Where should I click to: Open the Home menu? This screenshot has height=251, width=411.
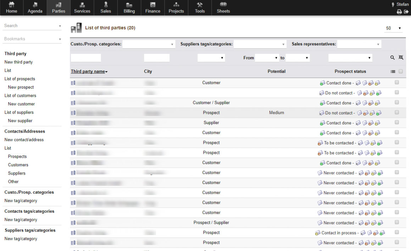coord(12,7)
